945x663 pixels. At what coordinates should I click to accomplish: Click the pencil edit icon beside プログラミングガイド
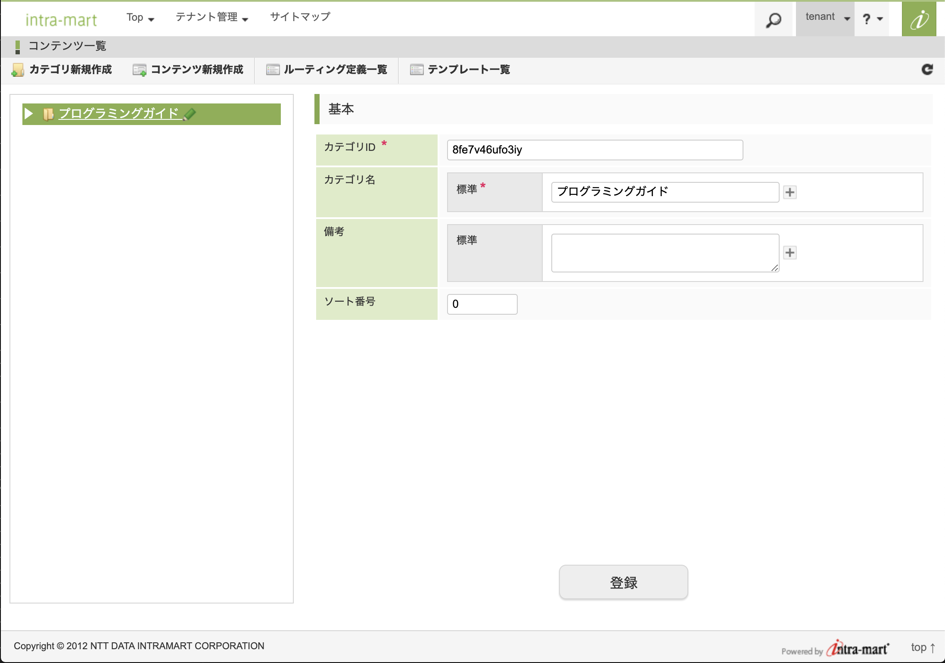(190, 114)
